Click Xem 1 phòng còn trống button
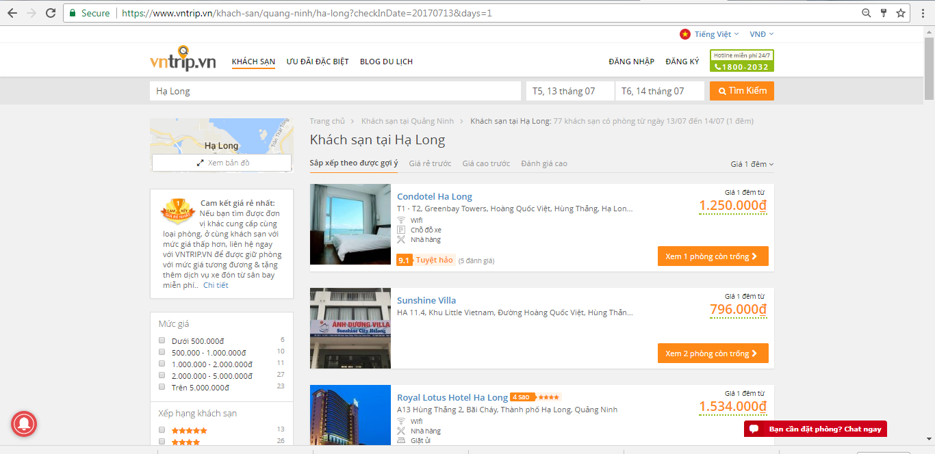 click(713, 256)
